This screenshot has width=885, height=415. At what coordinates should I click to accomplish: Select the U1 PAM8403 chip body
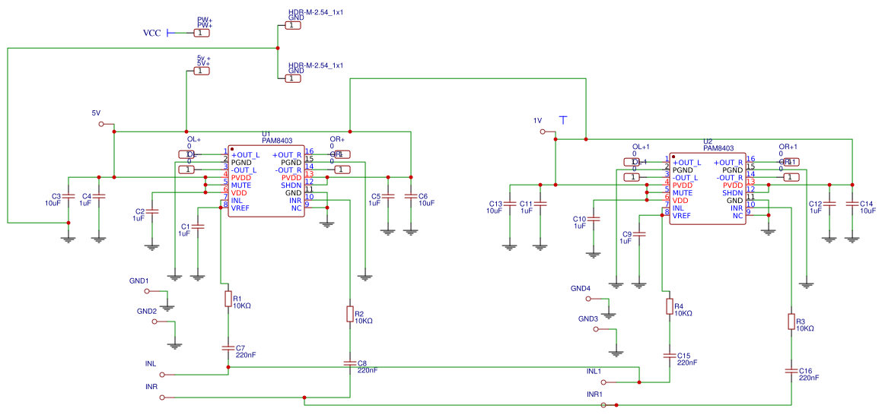click(x=266, y=180)
